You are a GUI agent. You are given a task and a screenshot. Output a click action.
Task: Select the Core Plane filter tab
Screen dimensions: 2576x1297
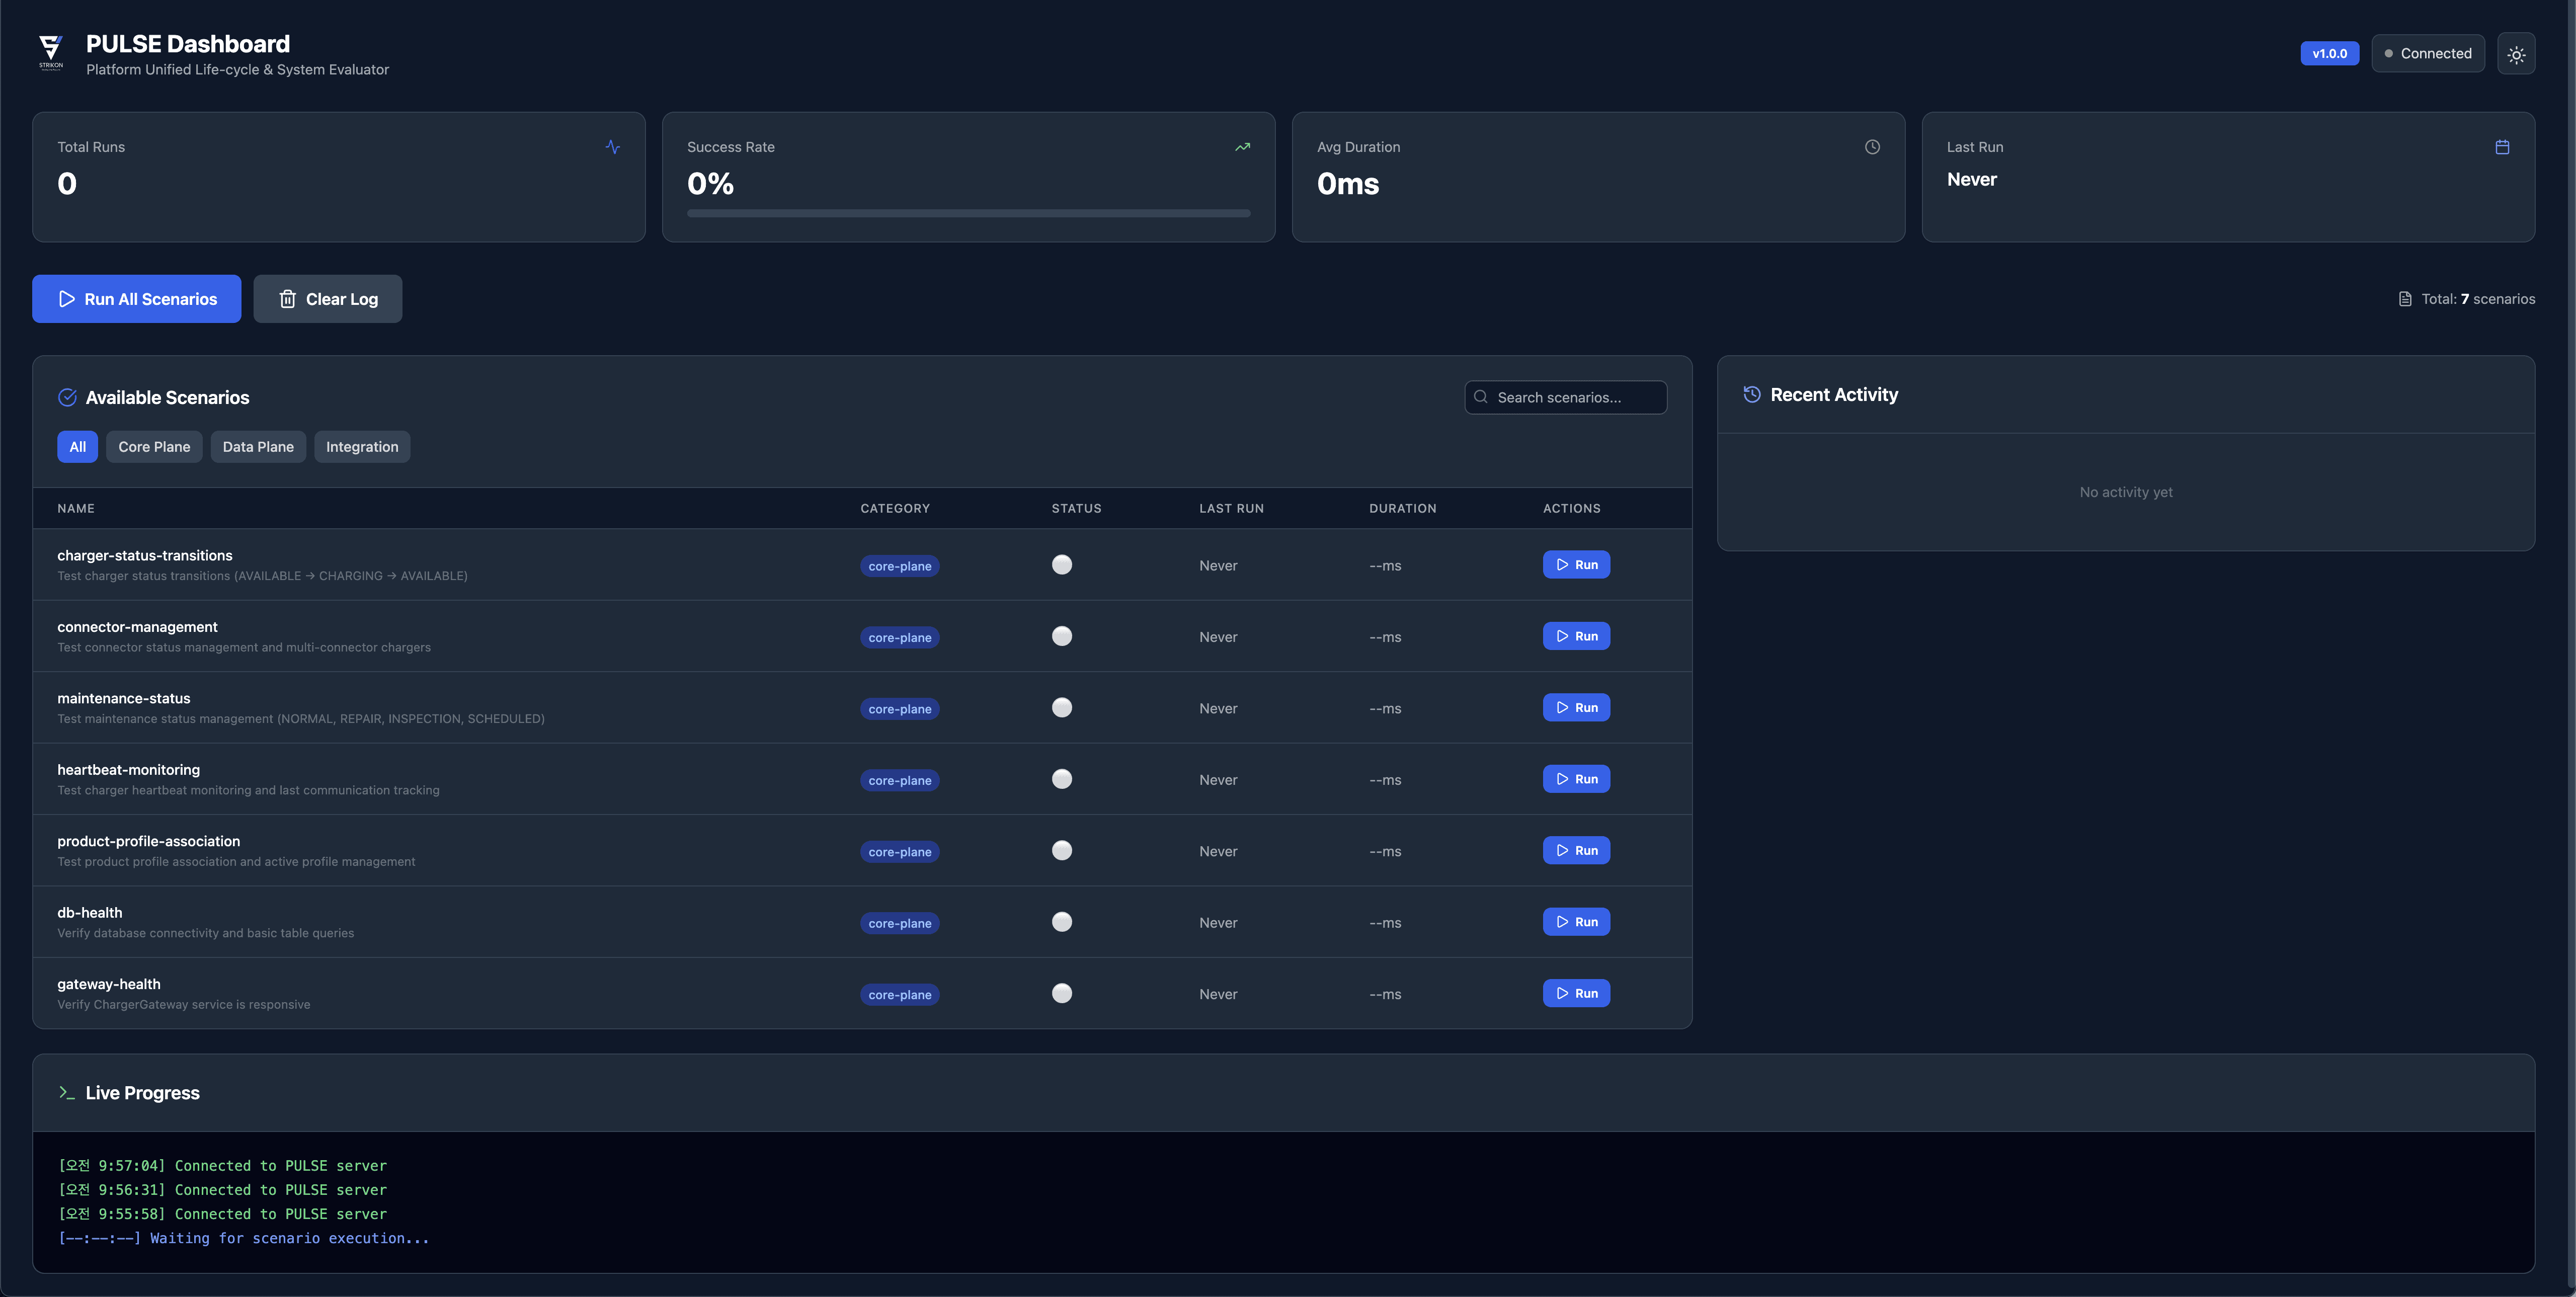154,447
